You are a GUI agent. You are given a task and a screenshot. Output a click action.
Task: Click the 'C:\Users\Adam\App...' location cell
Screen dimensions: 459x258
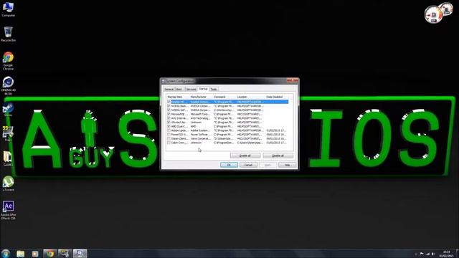click(250, 143)
